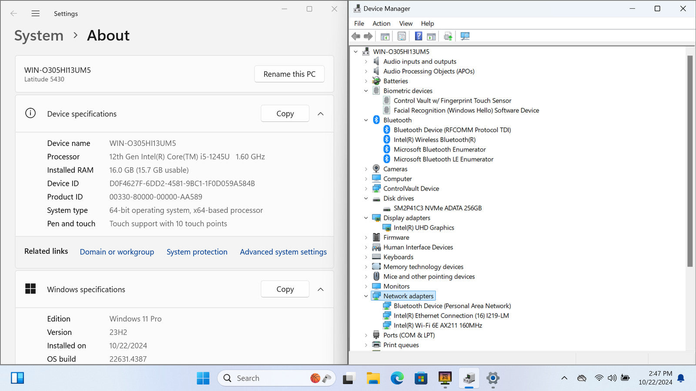This screenshot has height=391, width=696.
Task: Open the Settings navigation hamburger menu
Action: click(36, 13)
